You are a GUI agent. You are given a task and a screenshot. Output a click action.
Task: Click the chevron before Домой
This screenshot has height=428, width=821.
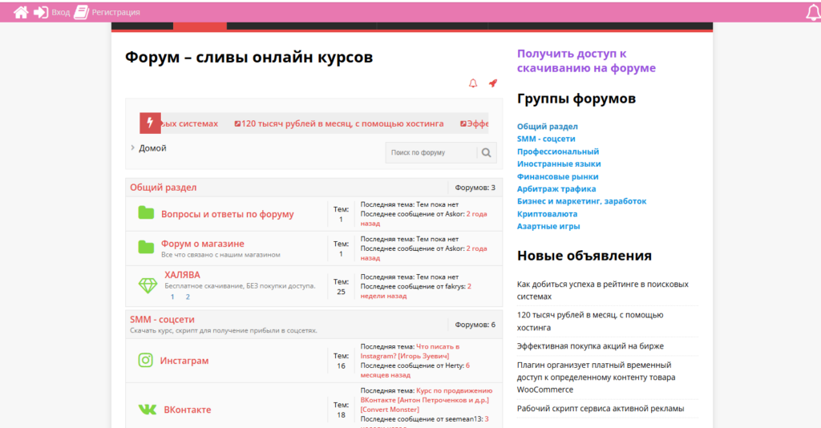(x=132, y=148)
